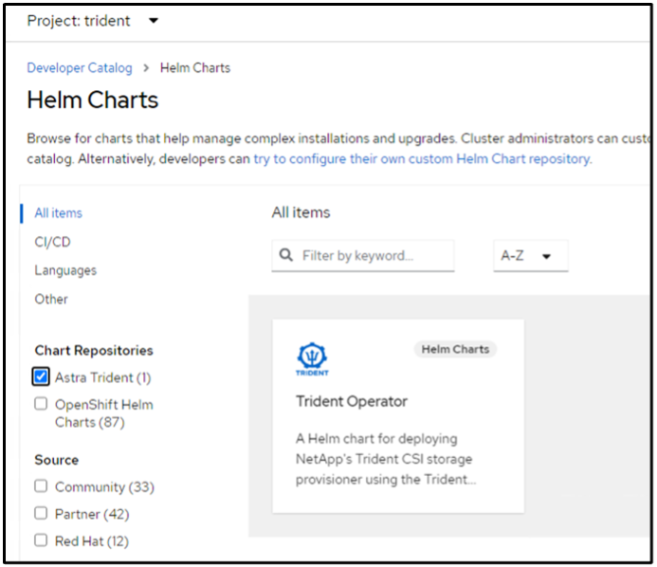Check the Community source filter
The image size is (657, 567).
point(41,486)
